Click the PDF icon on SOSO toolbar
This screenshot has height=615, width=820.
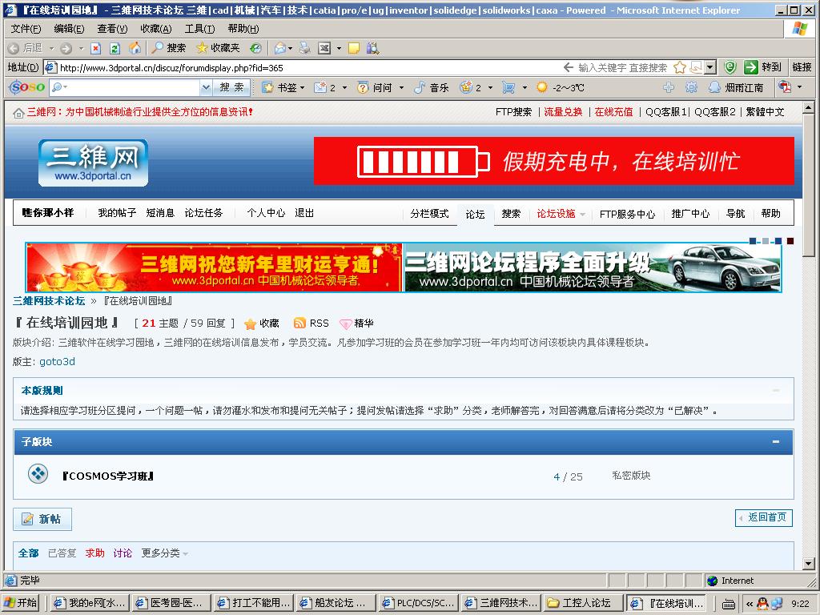(x=785, y=87)
